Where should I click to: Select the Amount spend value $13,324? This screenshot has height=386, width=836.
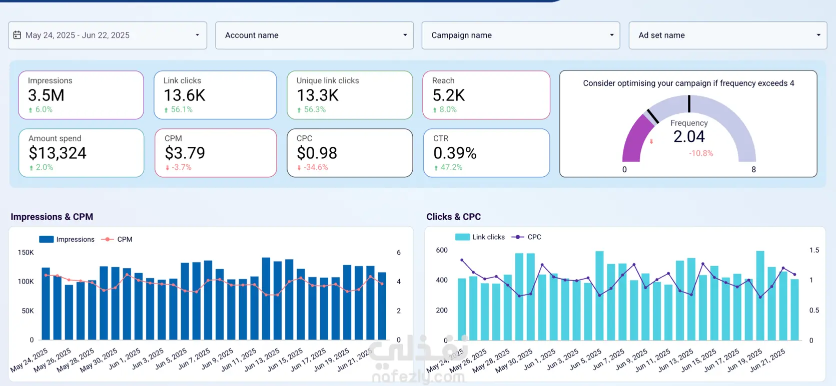click(58, 153)
